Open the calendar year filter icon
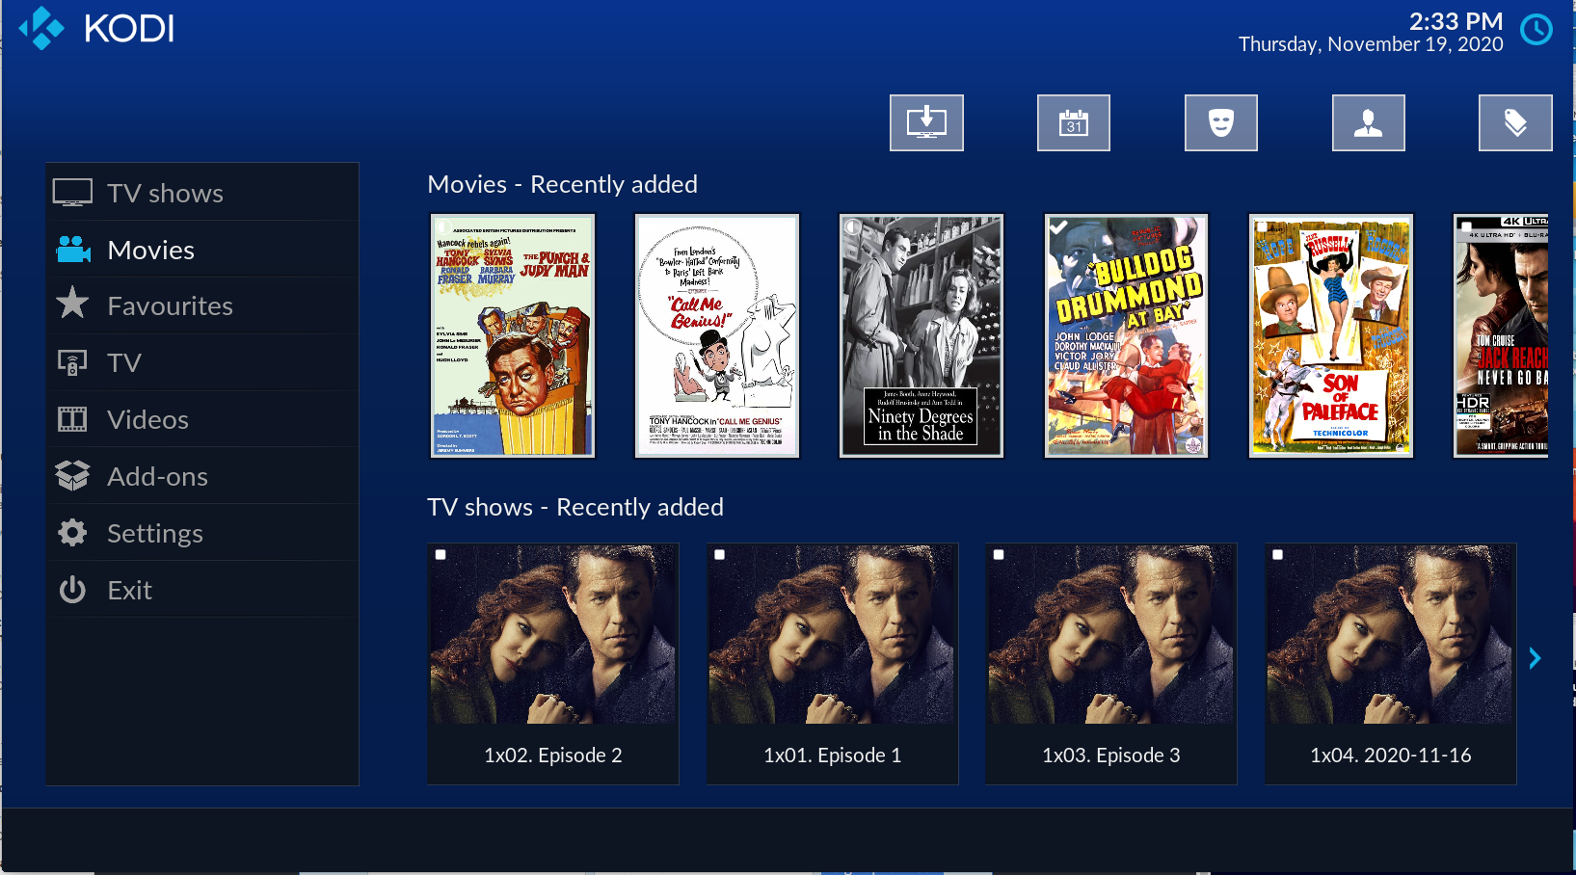Screen dimensions: 1576x875 [1074, 122]
